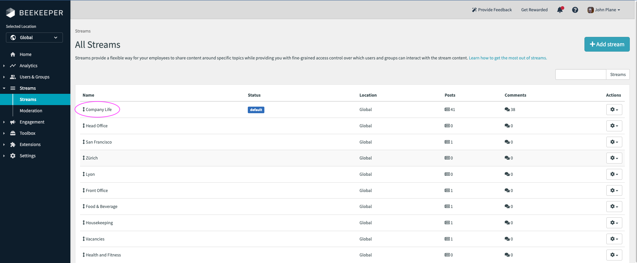Open John Plane user menu
Image resolution: width=637 pixels, height=263 pixels.
pyautogui.click(x=604, y=10)
